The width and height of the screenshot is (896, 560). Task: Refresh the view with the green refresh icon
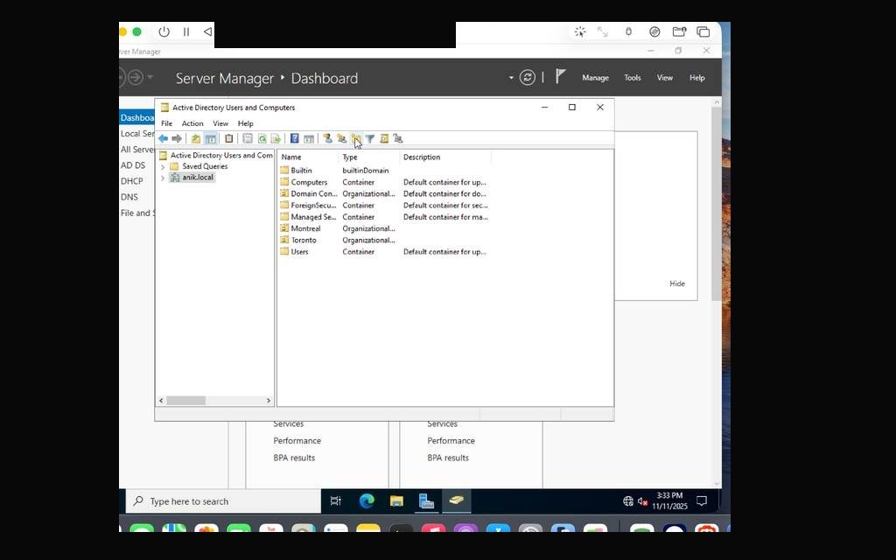pyautogui.click(x=262, y=139)
